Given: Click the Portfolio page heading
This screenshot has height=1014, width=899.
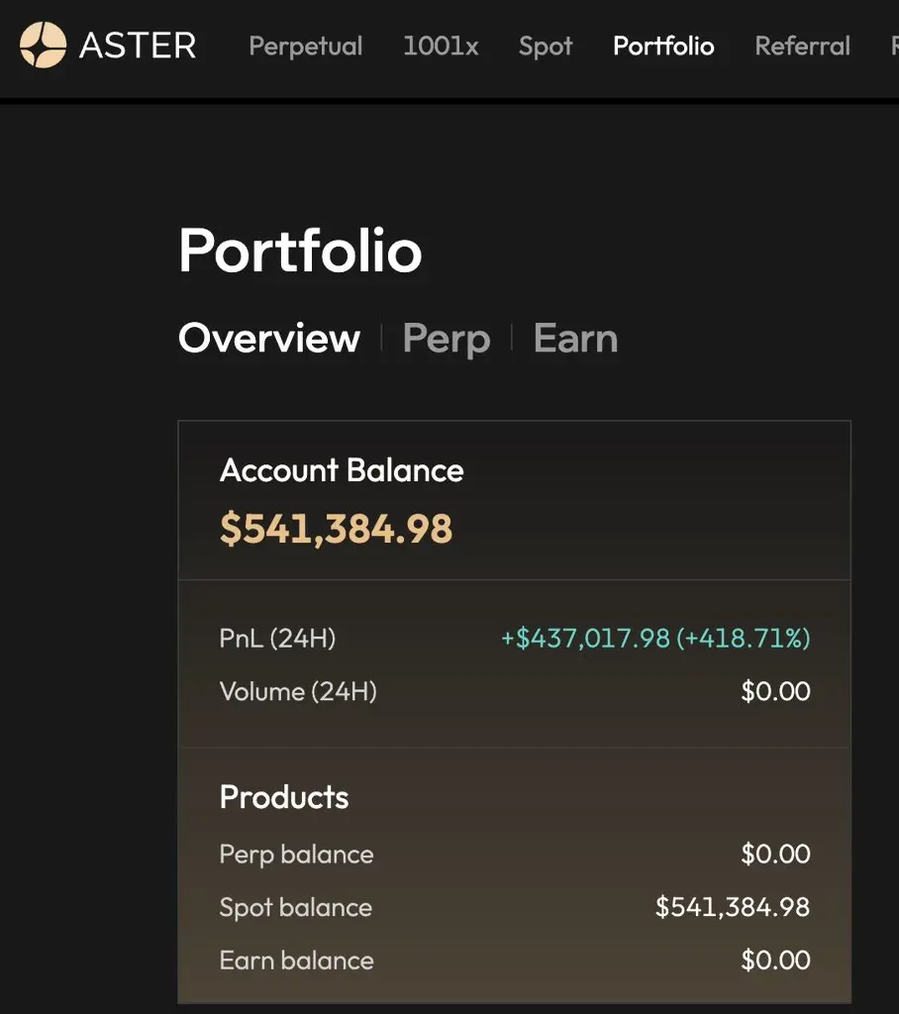Looking at the screenshot, I should [300, 251].
